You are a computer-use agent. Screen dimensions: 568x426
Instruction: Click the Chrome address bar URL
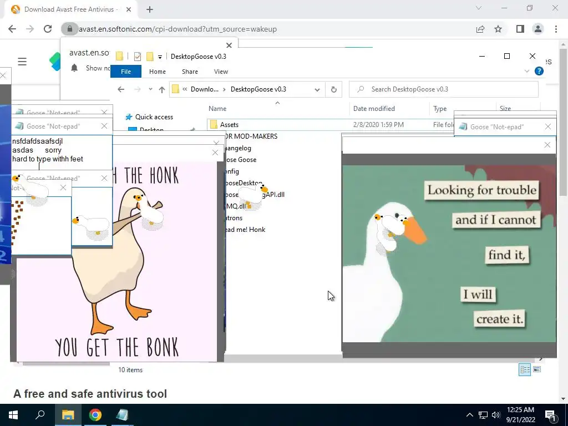pos(177,29)
